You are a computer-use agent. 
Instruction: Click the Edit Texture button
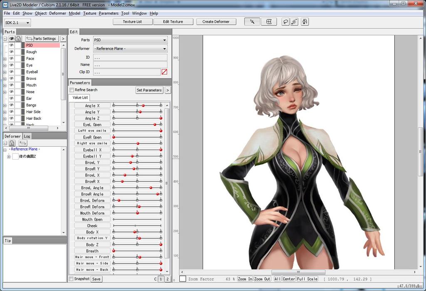pyautogui.click(x=173, y=22)
